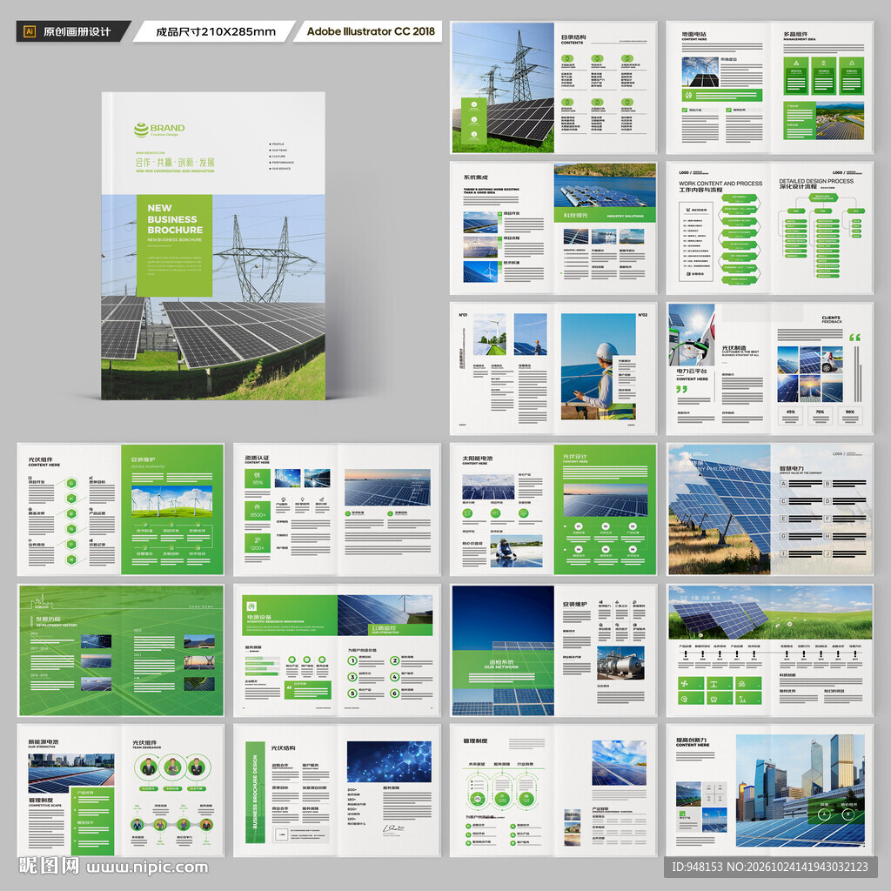Viewport: 891px width, 891px height.
Task: Click the "发展历程" heading on the green spread
Action: (49, 619)
